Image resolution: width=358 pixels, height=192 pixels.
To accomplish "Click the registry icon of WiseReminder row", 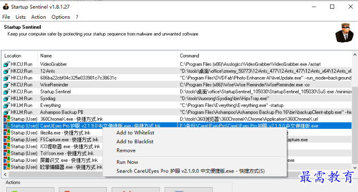I will point(7,85).
